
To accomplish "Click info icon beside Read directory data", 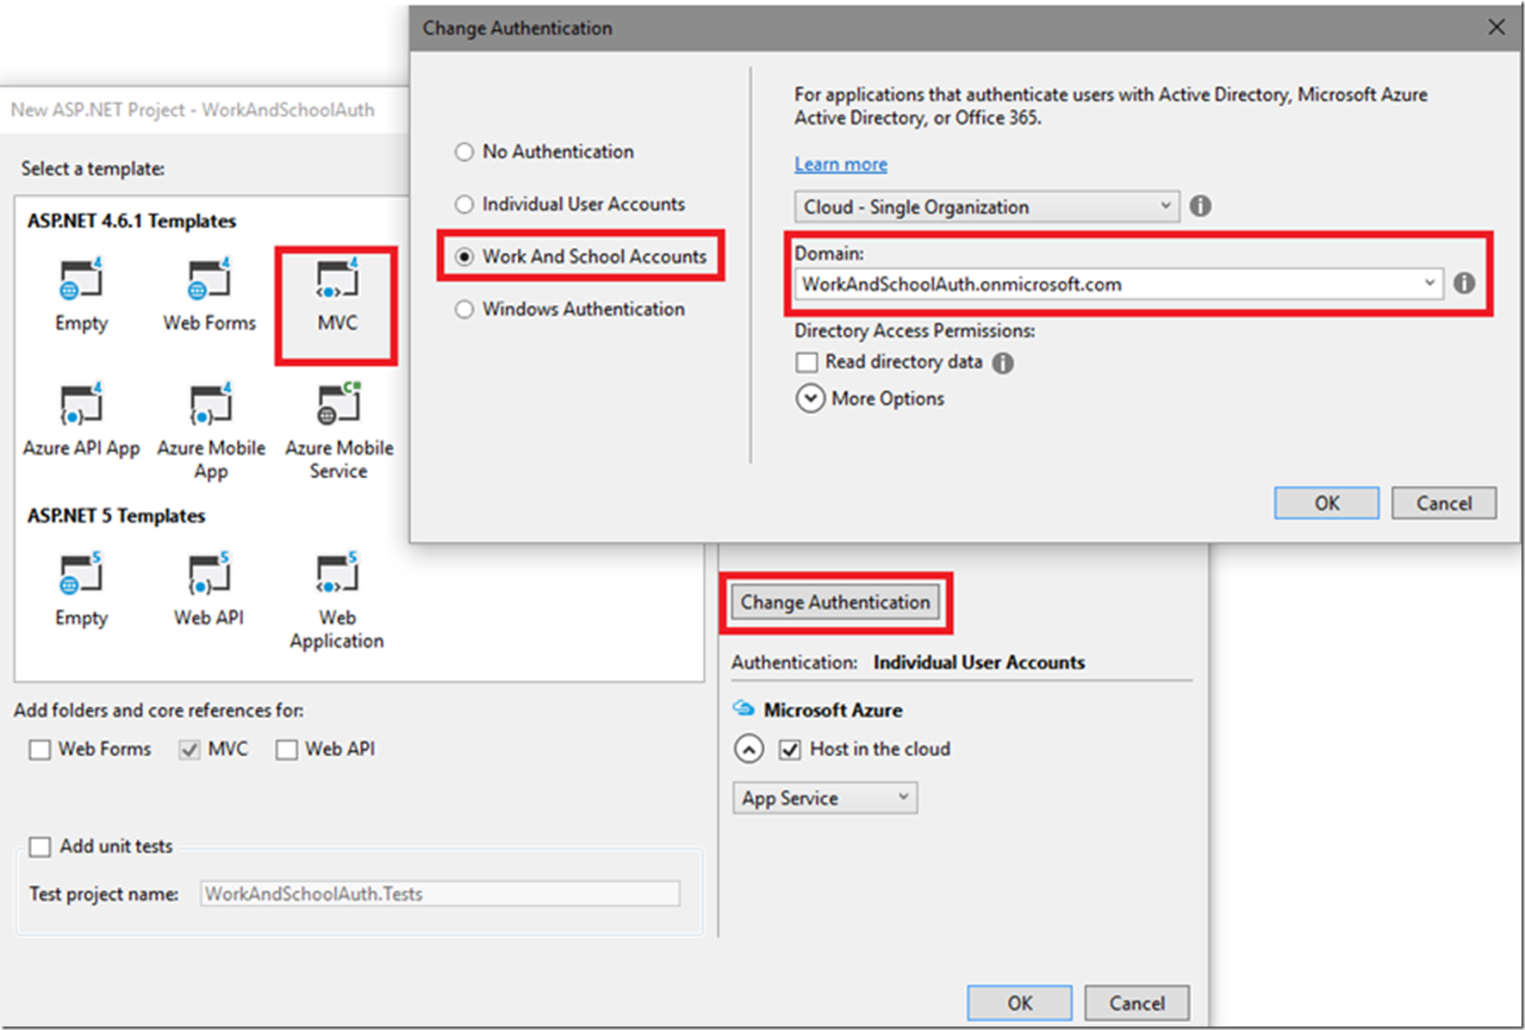I will tap(1003, 363).
